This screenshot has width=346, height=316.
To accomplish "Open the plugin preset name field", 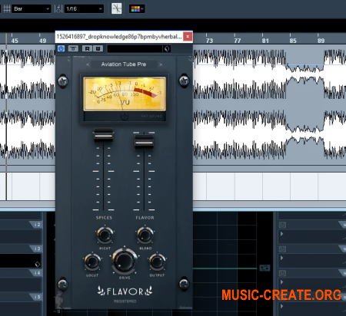I will [x=135, y=49].
